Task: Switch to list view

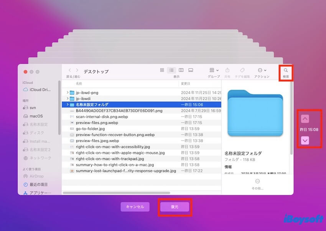Action: click(x=171, y=70)
